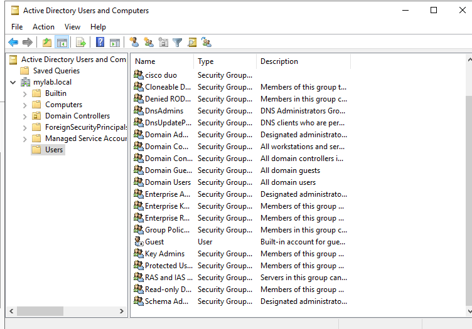
Task: Open the filter options funnel icon
Action: (x=177, y=43)
